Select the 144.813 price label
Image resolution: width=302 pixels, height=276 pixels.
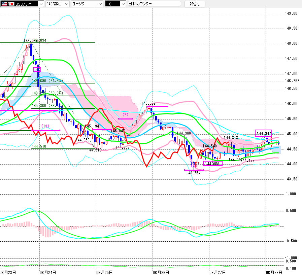click(x=231, y=138)
